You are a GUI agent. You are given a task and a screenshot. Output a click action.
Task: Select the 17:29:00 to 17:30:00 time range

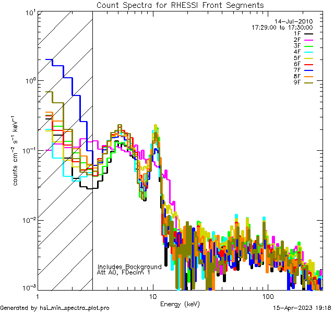(282, 27)
